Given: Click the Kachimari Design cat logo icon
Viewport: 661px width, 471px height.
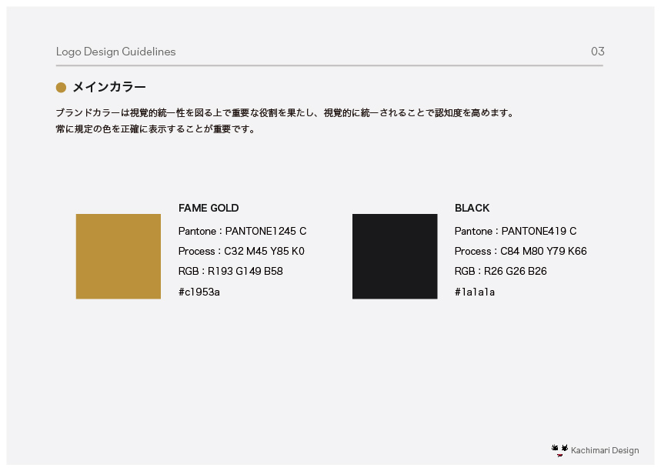Looking at the screenshot, I should click(559, 449).
